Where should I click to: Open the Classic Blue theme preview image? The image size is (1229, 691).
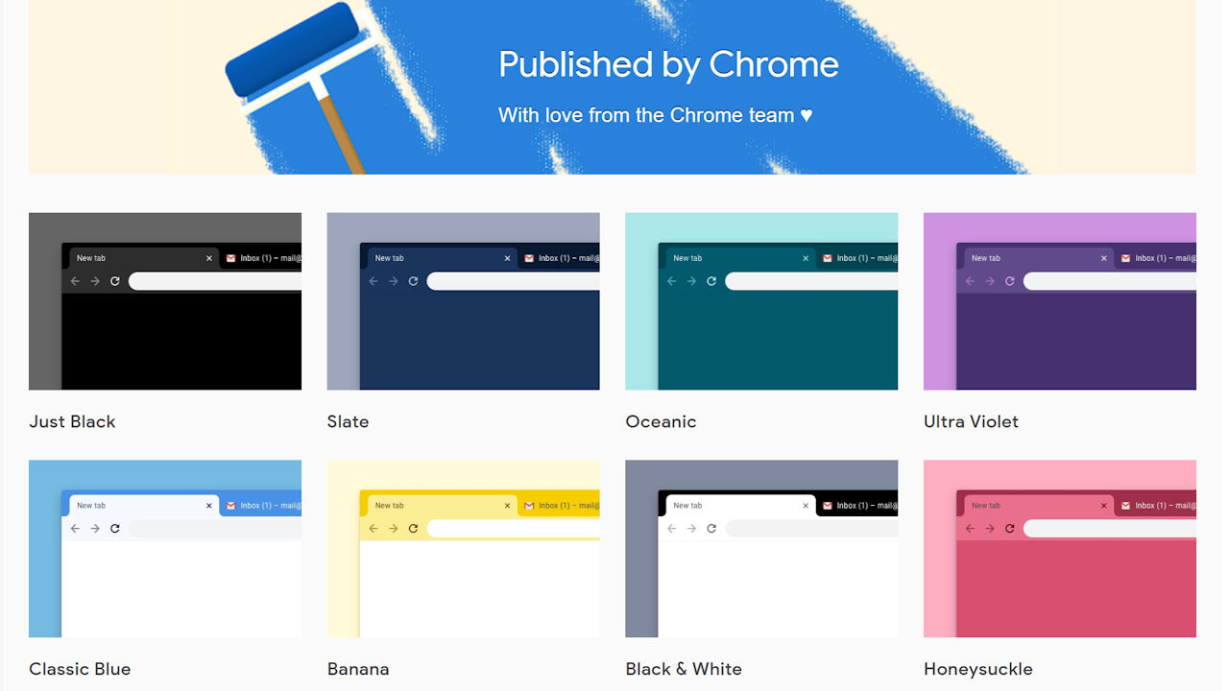click(x=165, y=549)
